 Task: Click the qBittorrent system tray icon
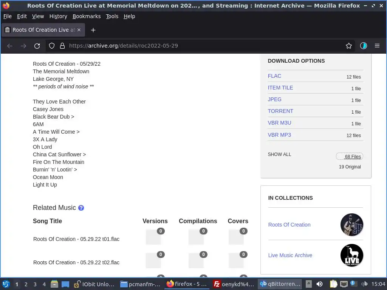[x=364, y=284]
